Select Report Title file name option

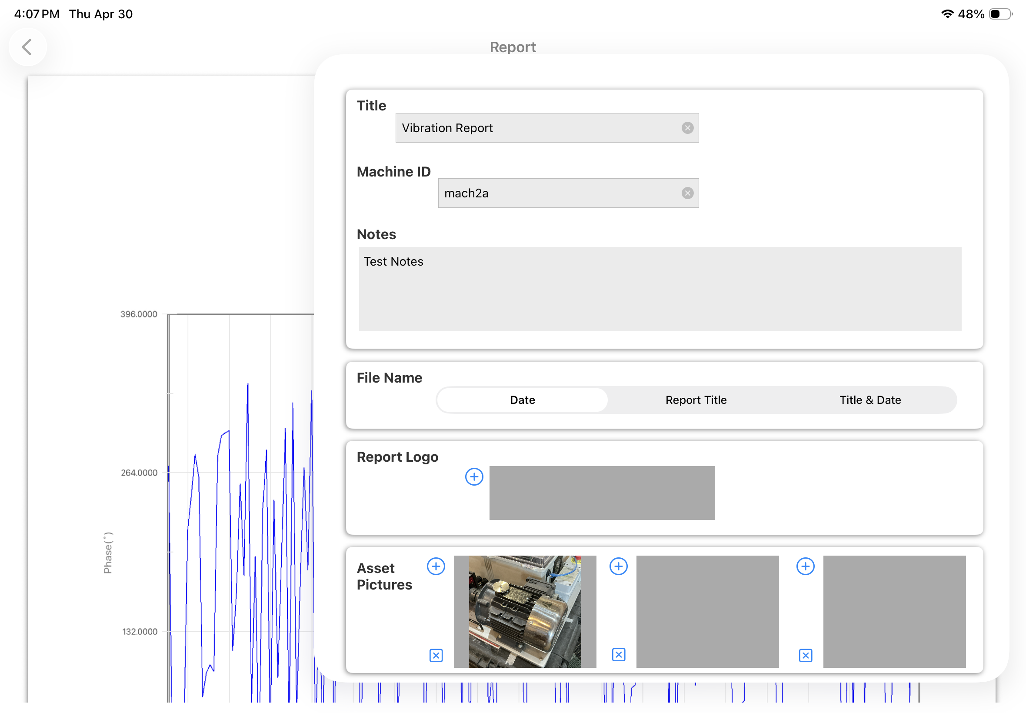pos(696,400)
